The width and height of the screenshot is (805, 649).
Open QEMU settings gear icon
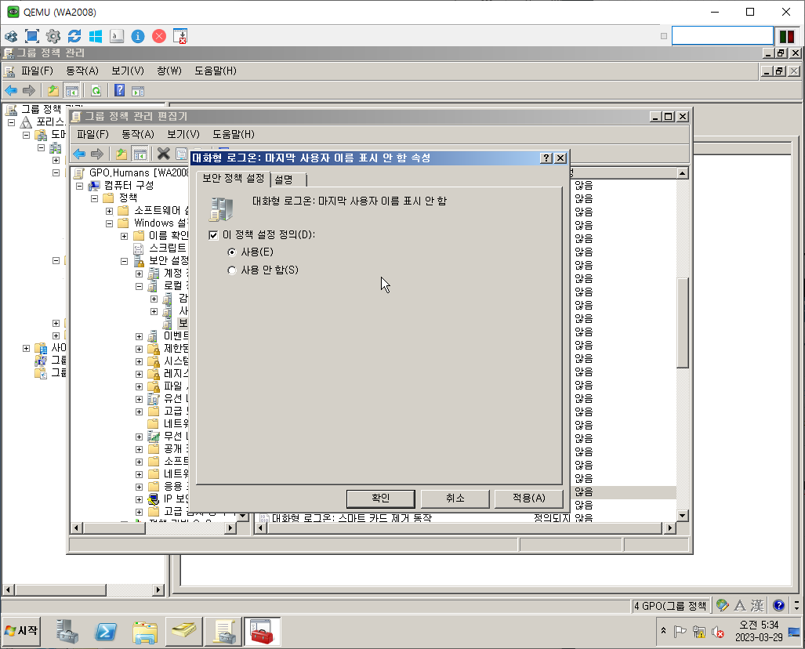pyautogui.click(x=53, y=36)
